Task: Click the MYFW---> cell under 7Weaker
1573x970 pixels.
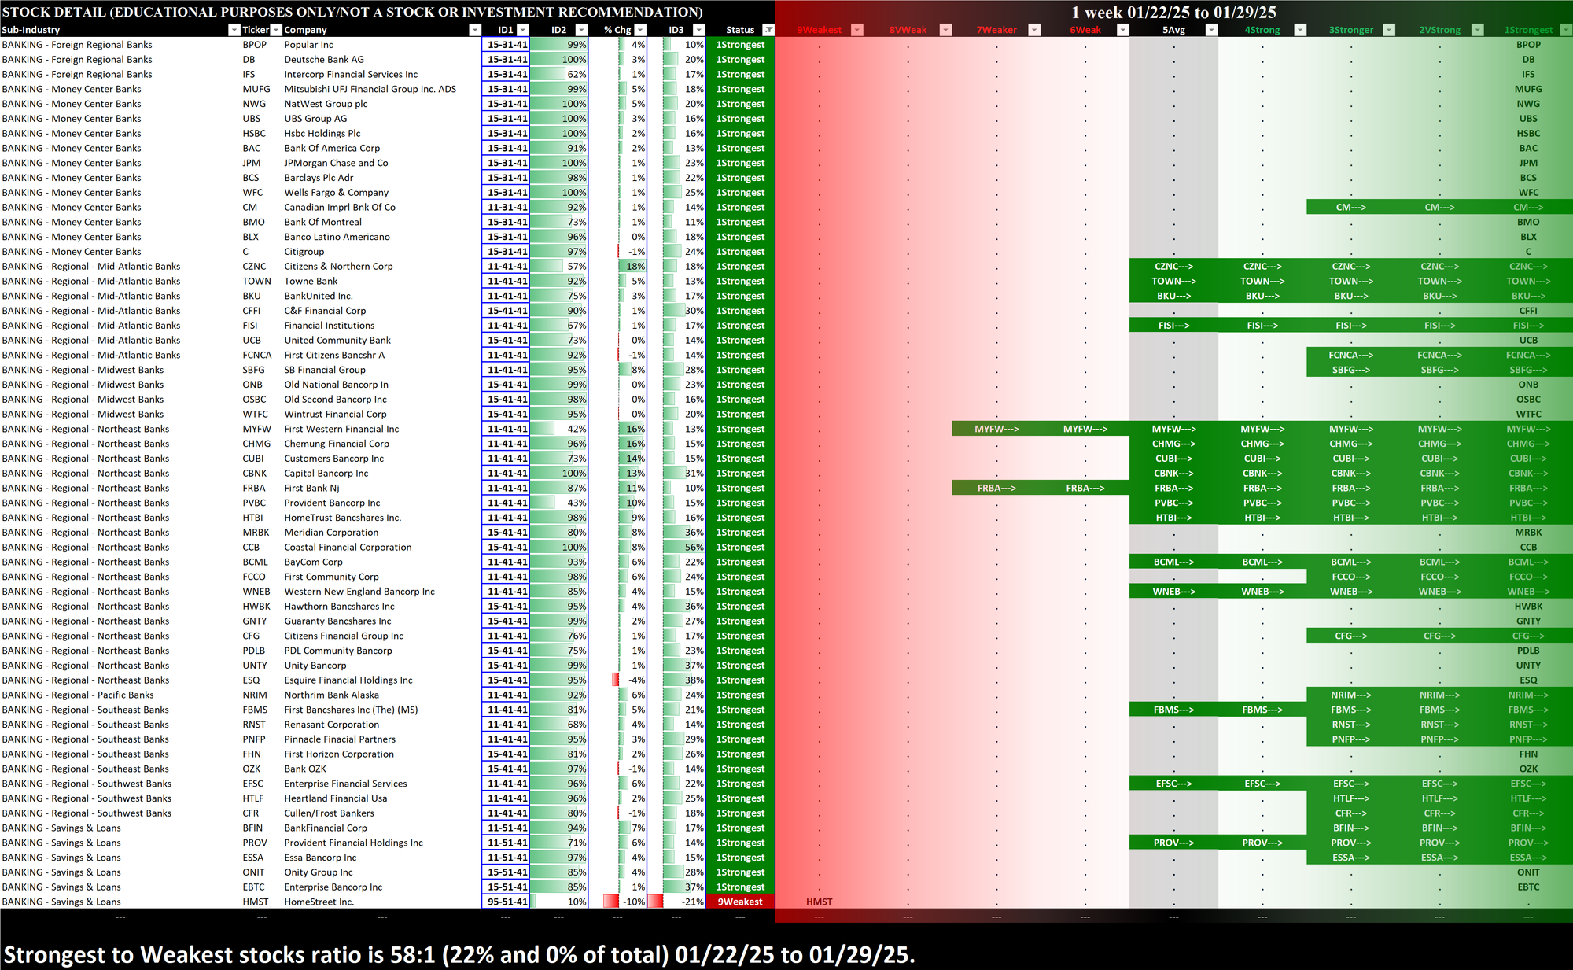Action: tap(996, 429)
